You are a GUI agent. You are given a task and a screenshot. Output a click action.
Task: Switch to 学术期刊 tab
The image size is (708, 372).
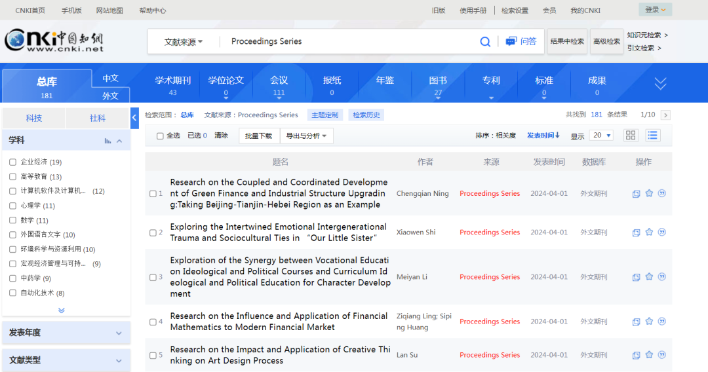173,84
